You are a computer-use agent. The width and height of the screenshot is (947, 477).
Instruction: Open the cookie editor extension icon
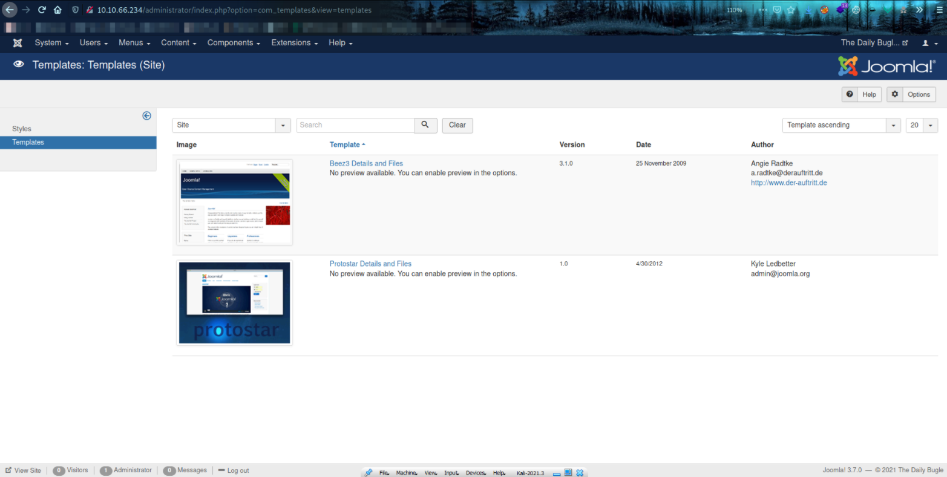pos(856,10)
